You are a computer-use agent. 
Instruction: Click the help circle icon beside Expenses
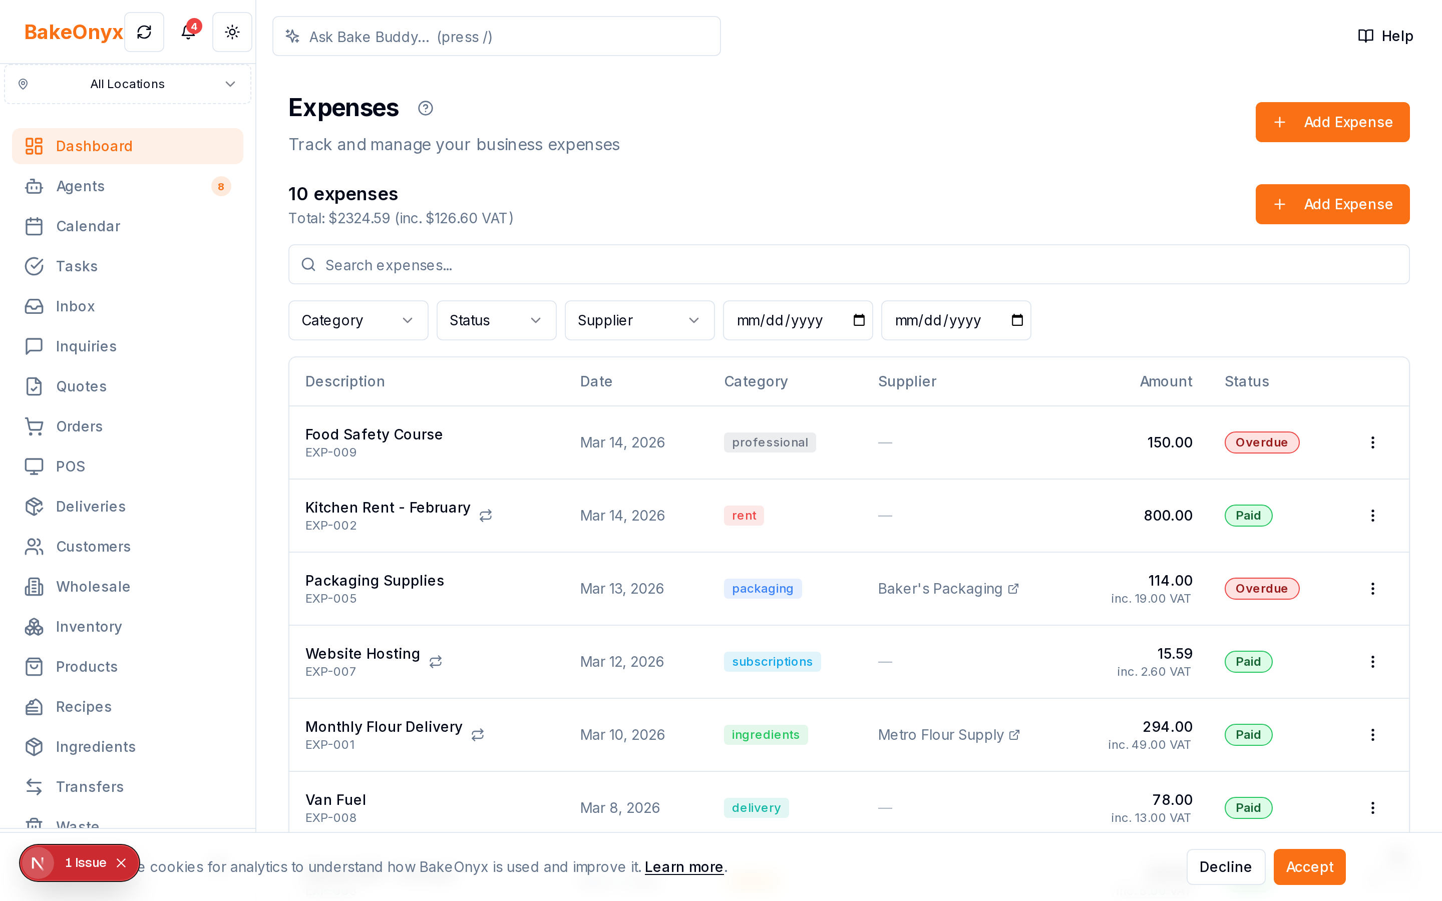426,108
